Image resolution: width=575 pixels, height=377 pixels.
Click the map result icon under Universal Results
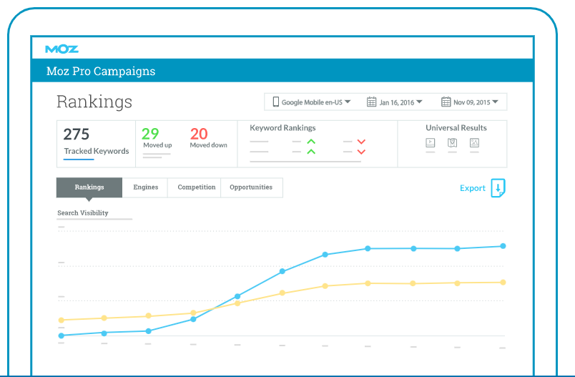[x=452, y=142]
